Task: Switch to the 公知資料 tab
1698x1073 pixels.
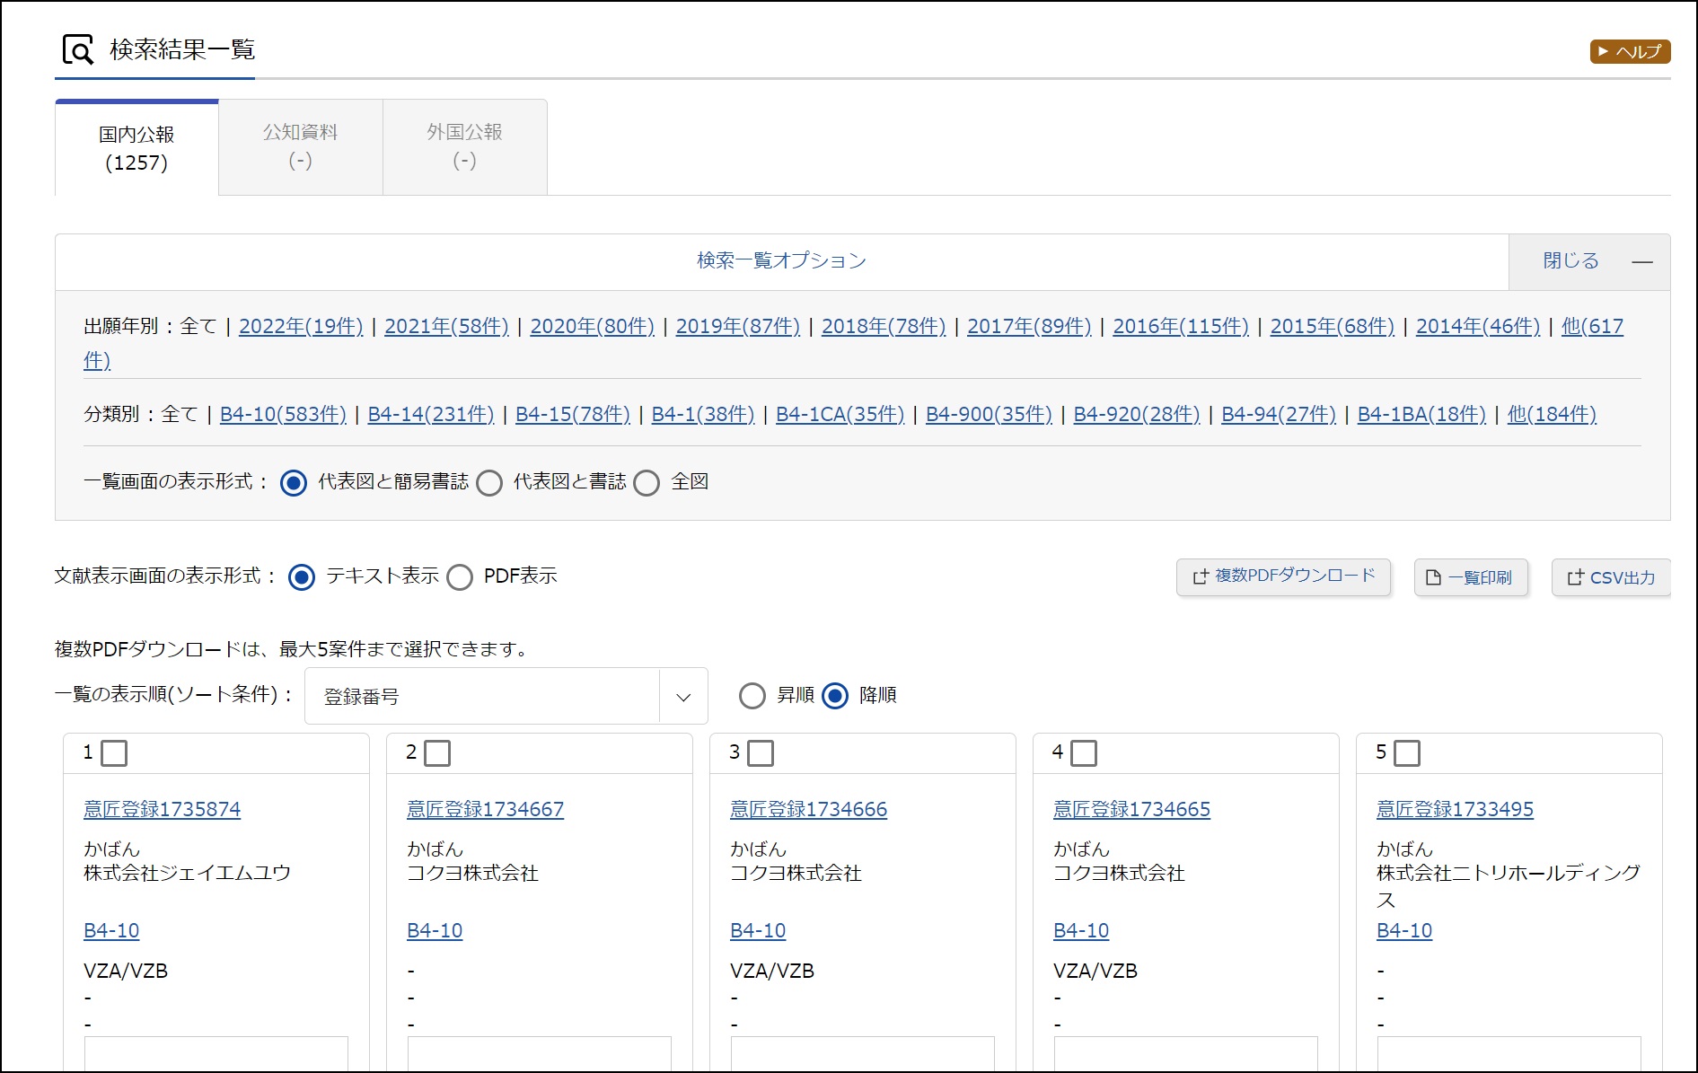Action: [300, 146]
